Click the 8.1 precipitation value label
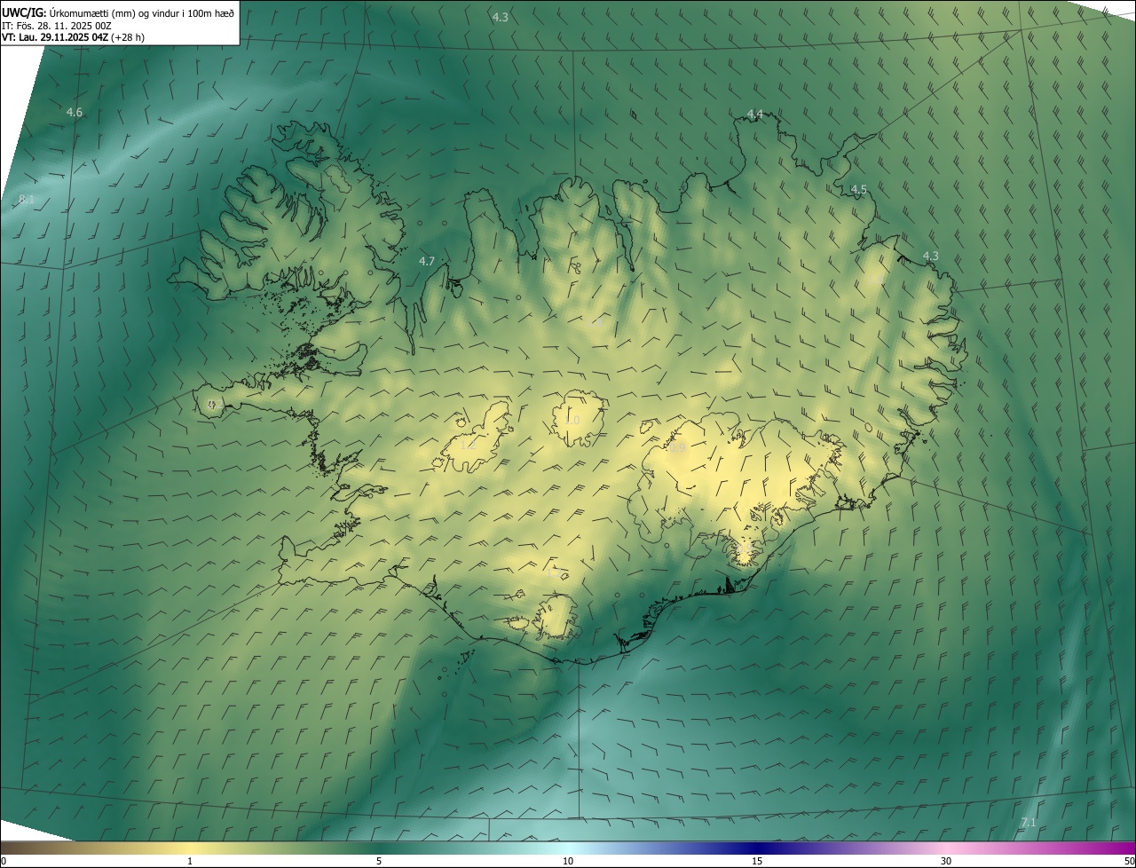This screenshot has width=1136, height=868. [x=26, y=200]
